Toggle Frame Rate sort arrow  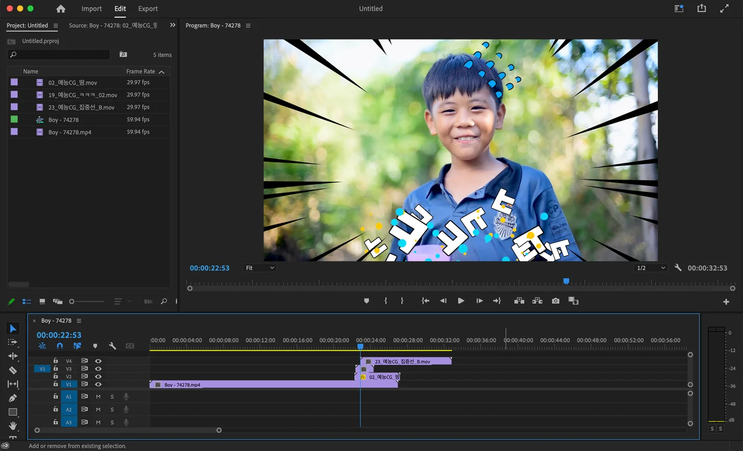click(162, 72)
